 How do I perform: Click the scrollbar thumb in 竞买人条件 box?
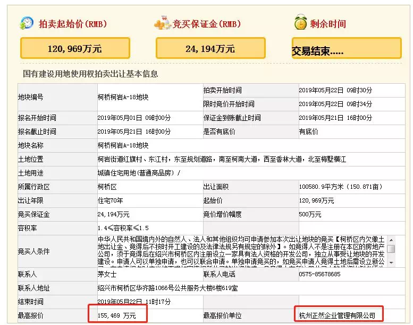pyautogui.click(x=391, y=249)
